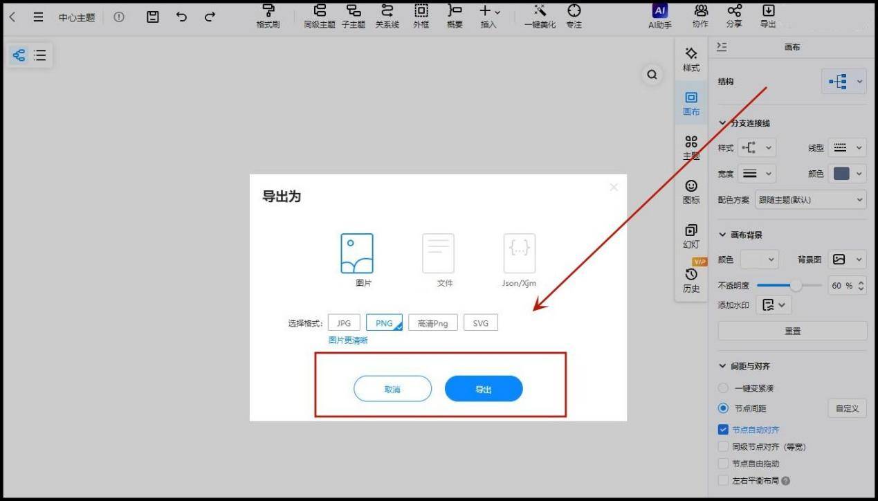Choose 高清Png format
The image size is (878, 501).
433,323
